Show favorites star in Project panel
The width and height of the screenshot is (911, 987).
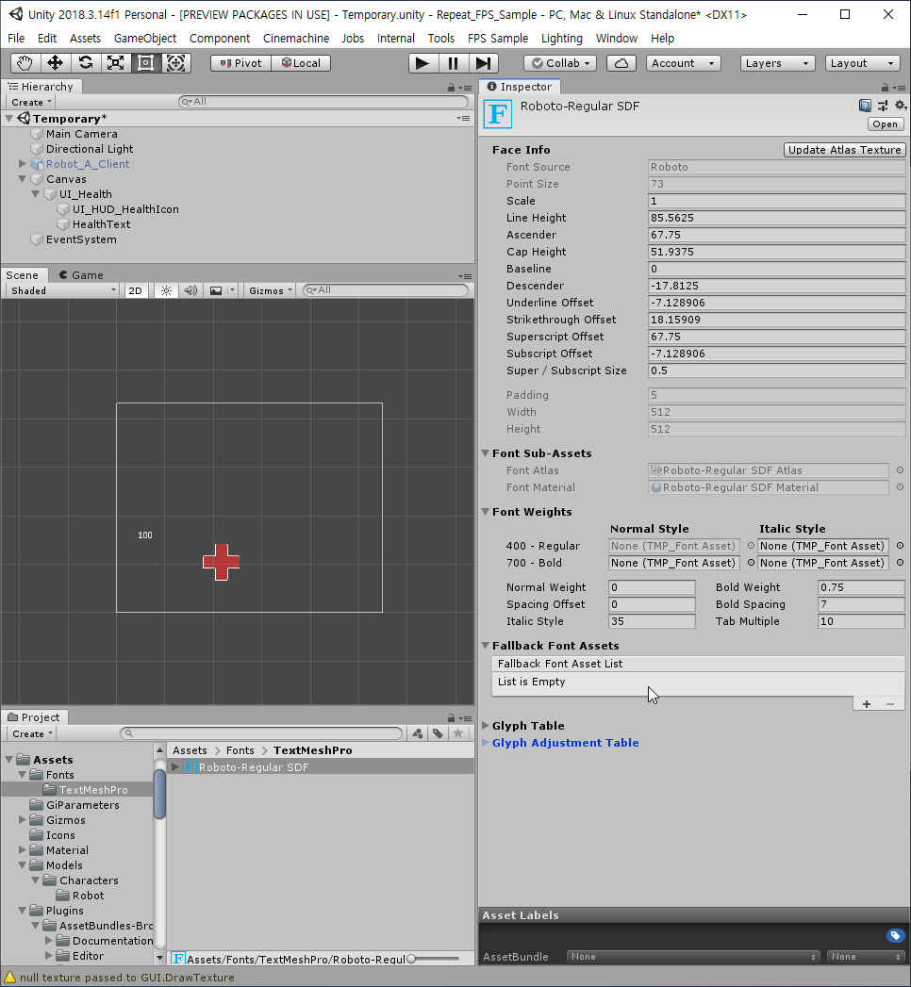(x=458, y=733)
